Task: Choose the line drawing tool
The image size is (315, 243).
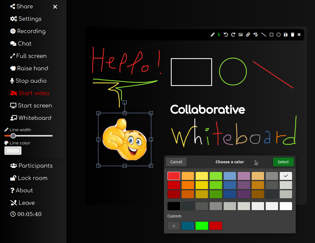Action: tap(264, 34)
